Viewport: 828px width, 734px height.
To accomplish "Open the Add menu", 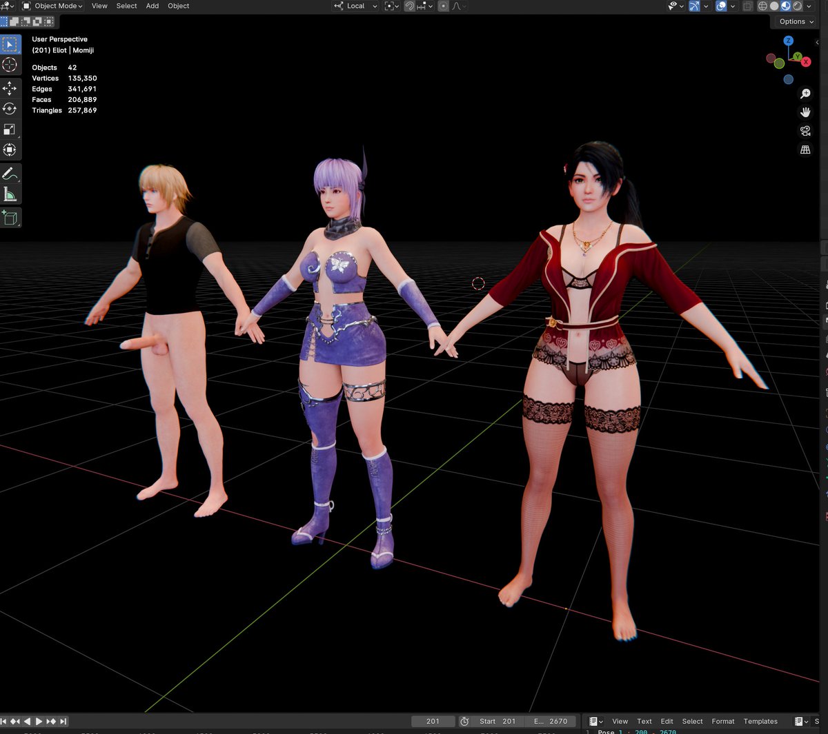I will (152, 6).
